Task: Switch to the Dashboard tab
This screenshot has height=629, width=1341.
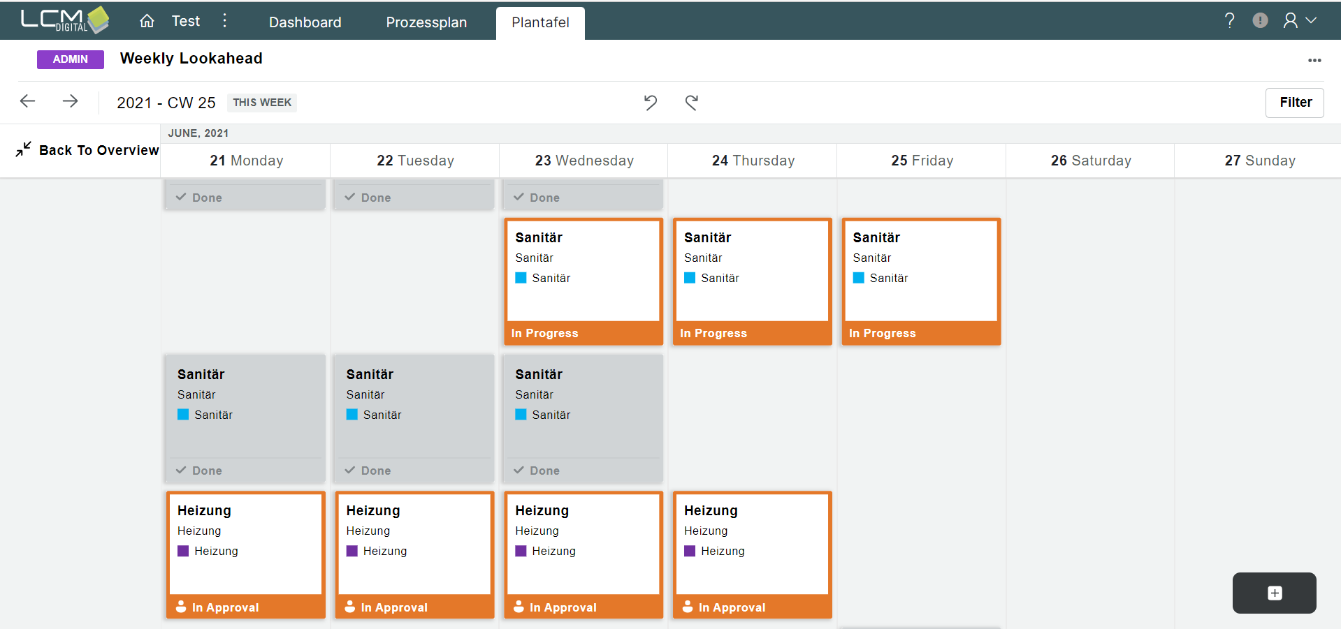Action: coord(305,22)
